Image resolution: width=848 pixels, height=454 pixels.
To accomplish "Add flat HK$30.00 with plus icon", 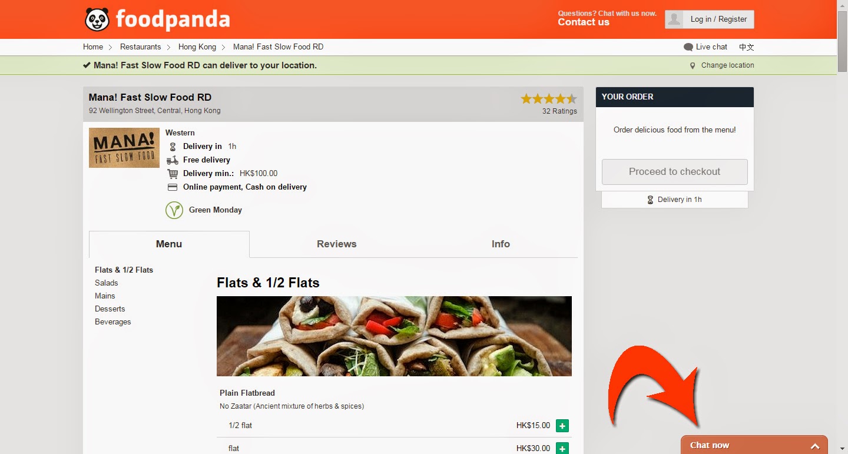I will click(562, 448).
